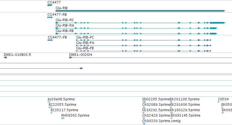Viewport: 232px width, 125px height.
Task: Click the EK160129.5prime arrow glyph
Action: 171,113
